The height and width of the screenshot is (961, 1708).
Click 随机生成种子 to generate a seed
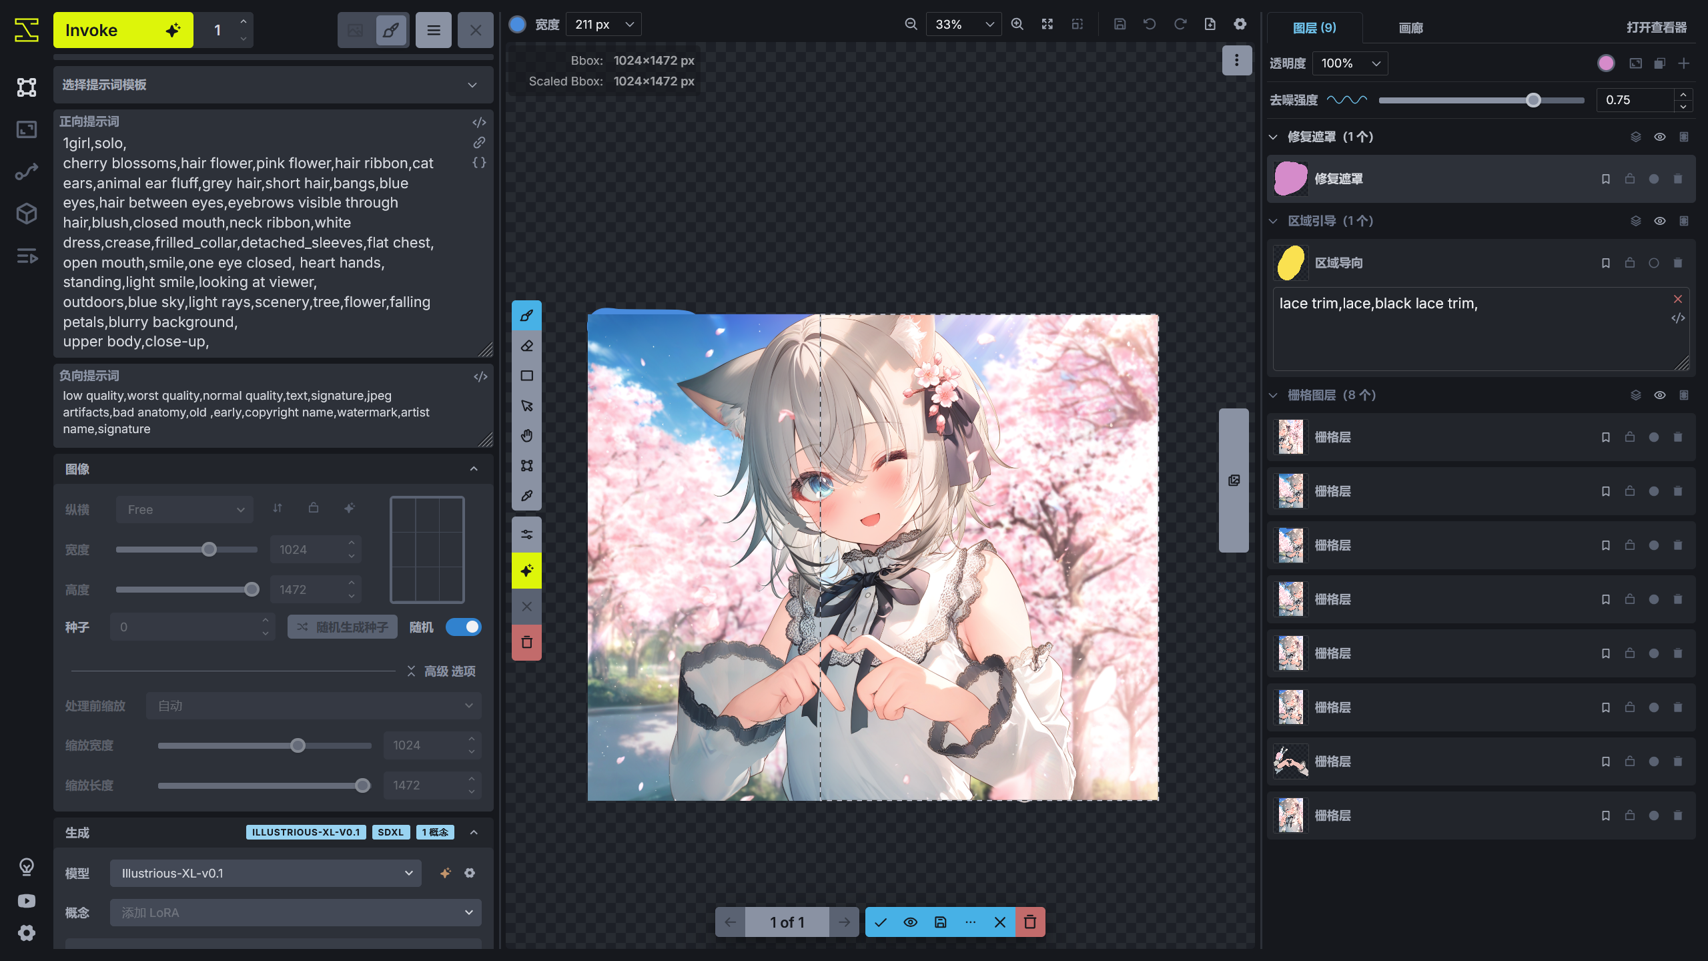point(342,627)
